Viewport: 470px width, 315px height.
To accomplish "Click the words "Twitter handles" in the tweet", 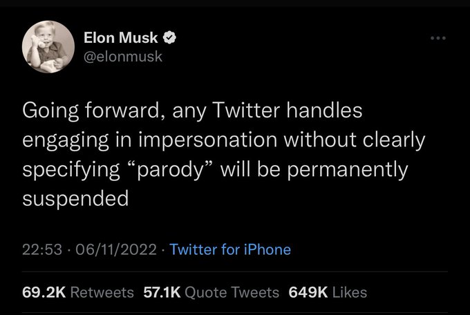I will click(287, 110).
